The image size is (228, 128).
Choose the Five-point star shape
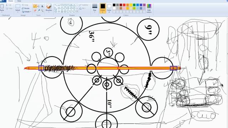pos(62,11)
